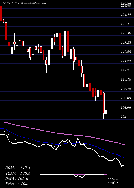
Task: Click the 116.28 price axis label
Action: pos(126,52)
